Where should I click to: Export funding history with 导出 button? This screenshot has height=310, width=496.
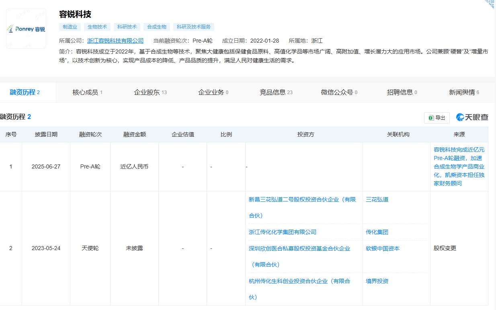click(437, 118)
